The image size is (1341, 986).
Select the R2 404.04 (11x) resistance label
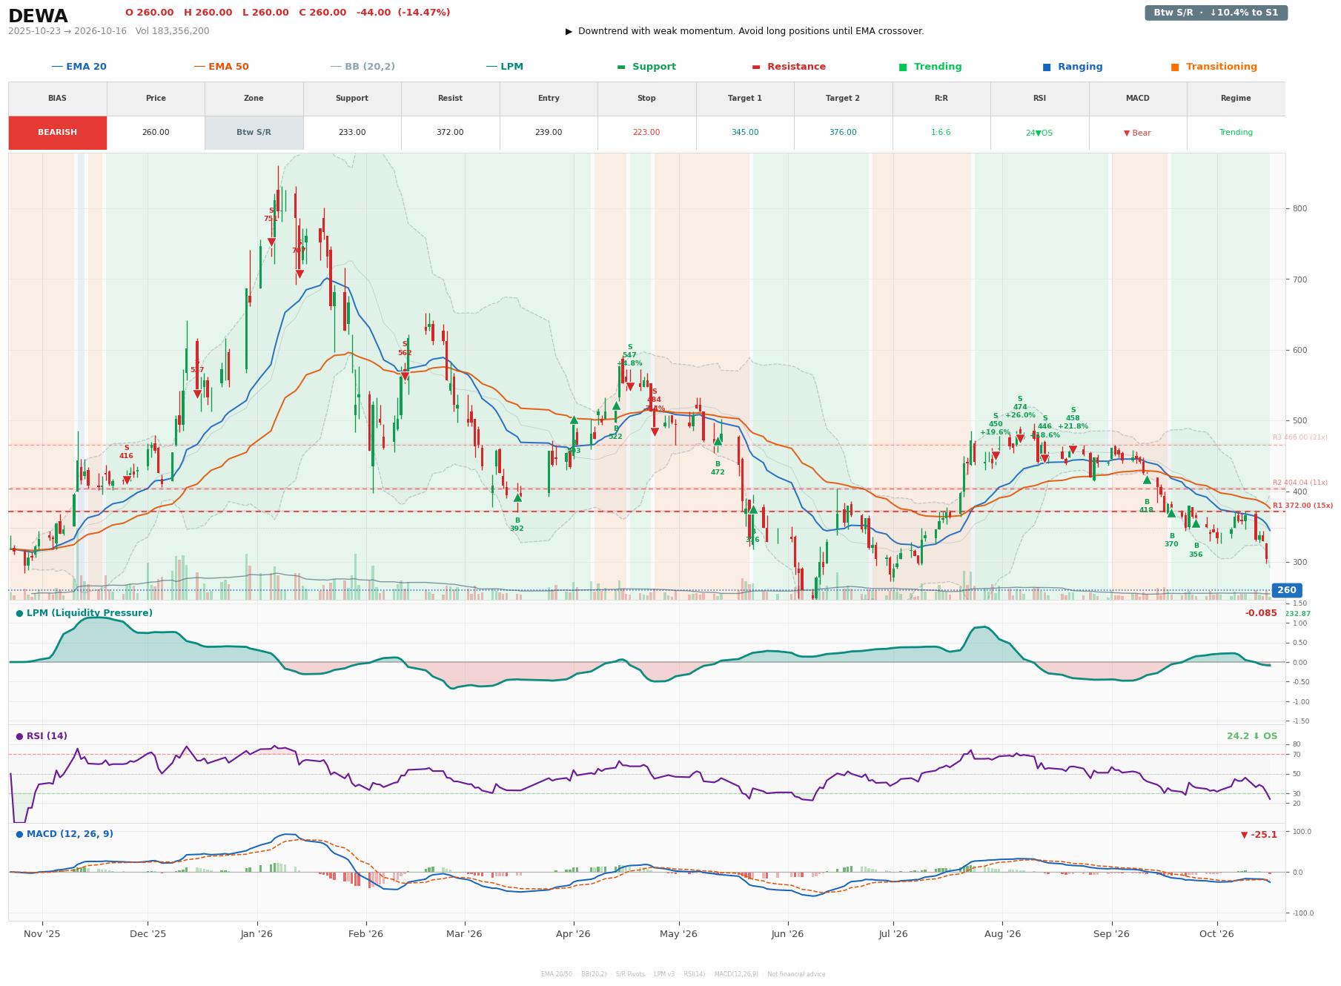(1300, 483)
